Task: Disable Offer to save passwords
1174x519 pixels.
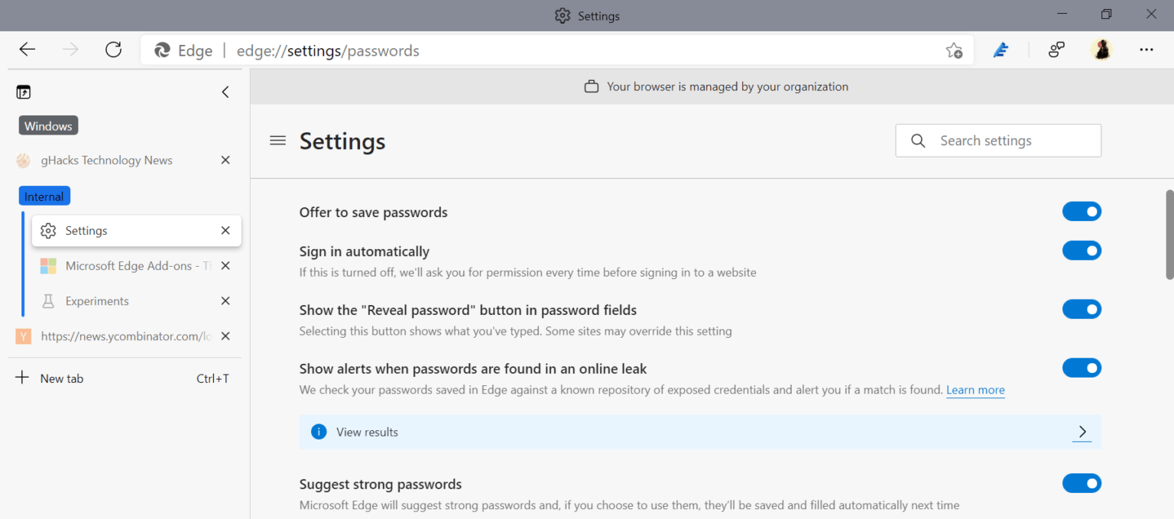Action: click(1082, 211)
